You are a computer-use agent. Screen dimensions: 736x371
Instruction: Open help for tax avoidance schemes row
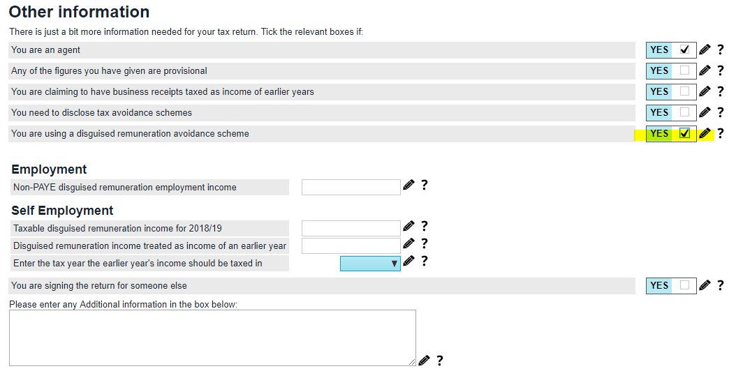pyautogui.click(x=721, y=112)
